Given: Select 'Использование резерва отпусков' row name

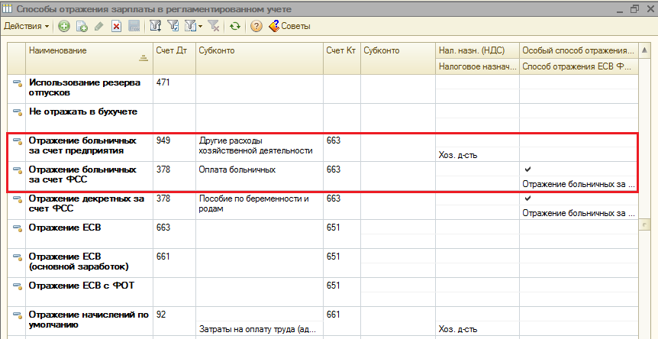Looking at the screenshot, I should point(84,87).
